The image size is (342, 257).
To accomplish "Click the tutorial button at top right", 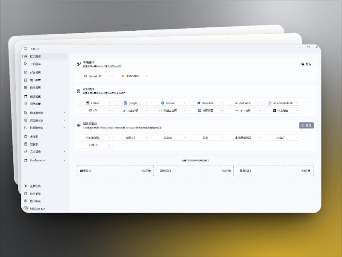I will click(x=306, y=64).
